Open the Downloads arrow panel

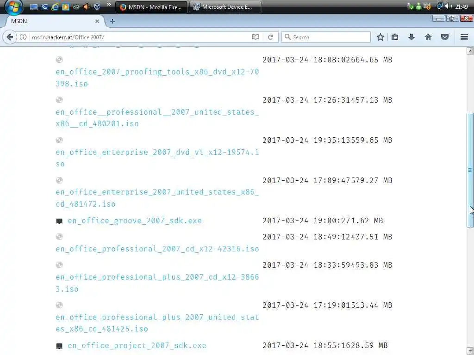(x=412, y=37)
